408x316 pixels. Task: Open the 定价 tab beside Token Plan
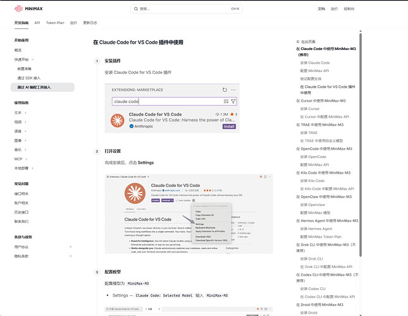(x=73, y=23)
